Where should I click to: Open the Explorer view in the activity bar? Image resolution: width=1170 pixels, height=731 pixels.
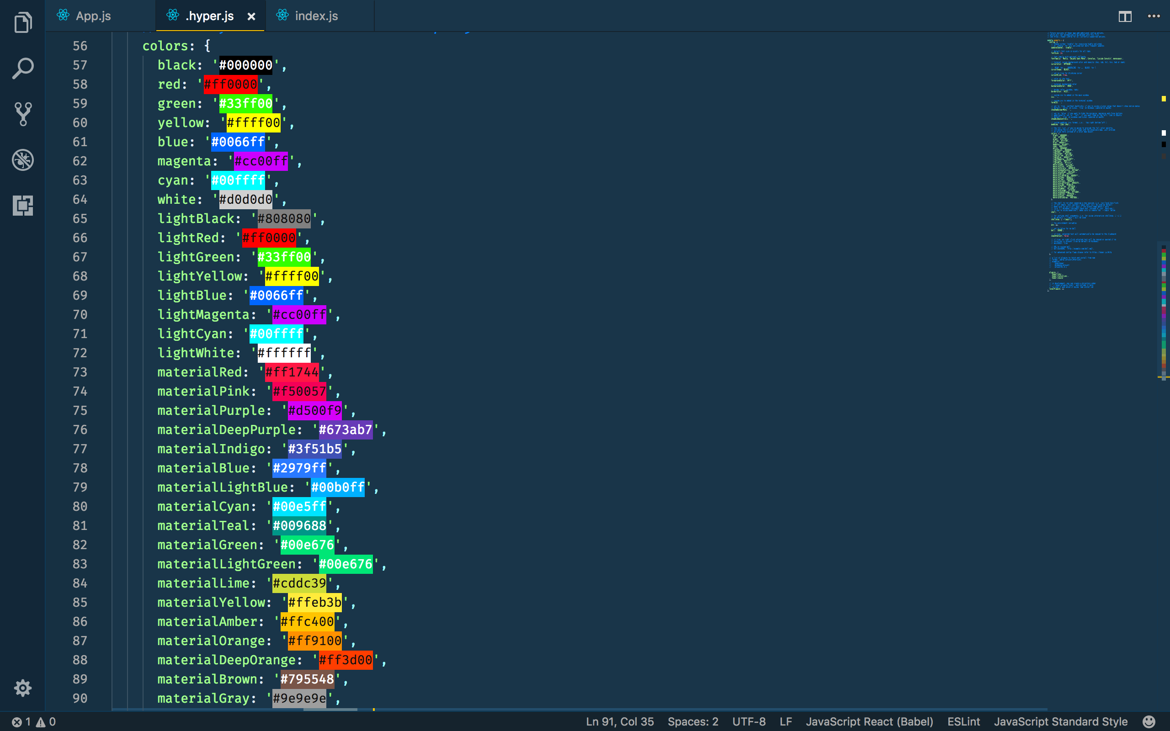[22, 22]
